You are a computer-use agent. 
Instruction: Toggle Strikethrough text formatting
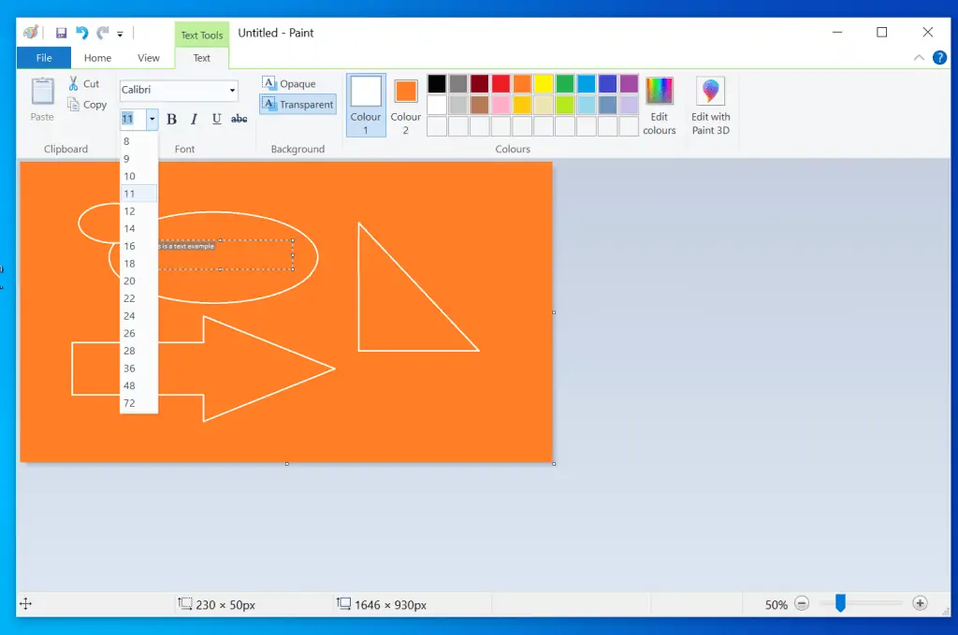pyautogui.click(x=239, y=119)
